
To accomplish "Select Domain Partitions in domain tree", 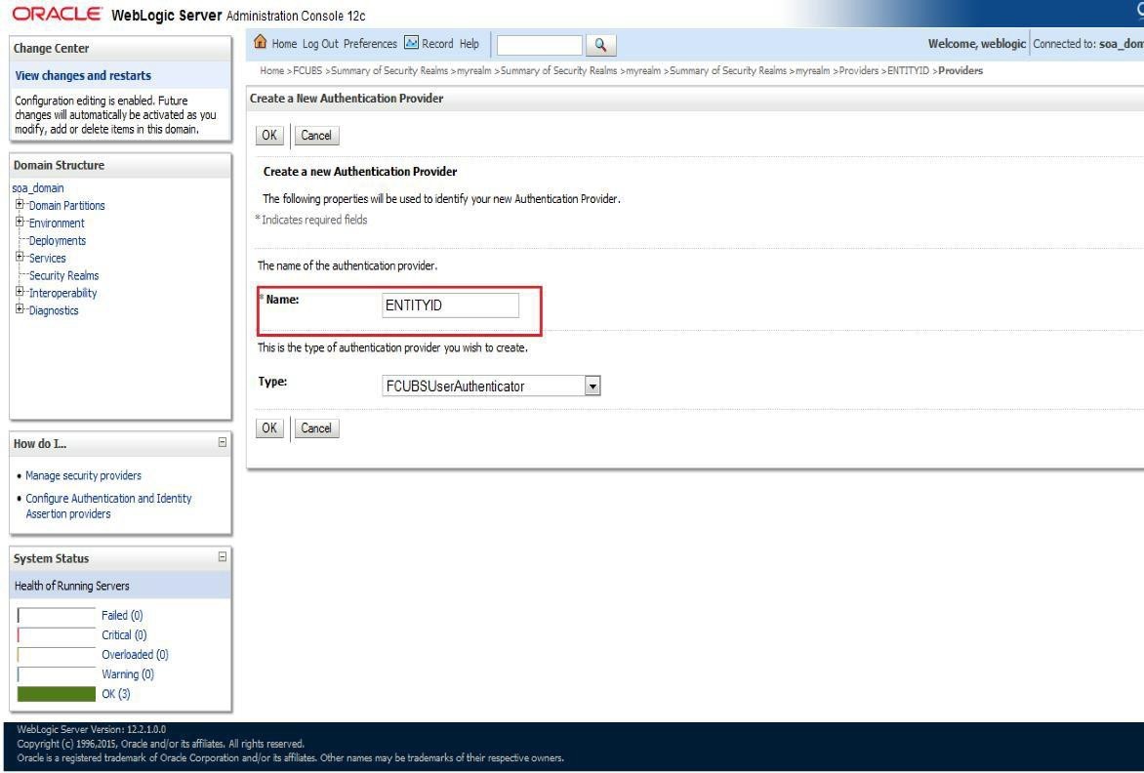I will (x=66, y=206).
